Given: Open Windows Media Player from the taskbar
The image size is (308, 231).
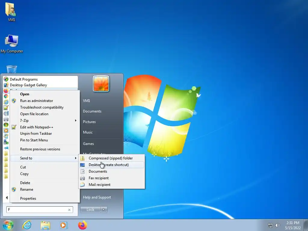Looking at the screenshot, I should tap(63, 225).
